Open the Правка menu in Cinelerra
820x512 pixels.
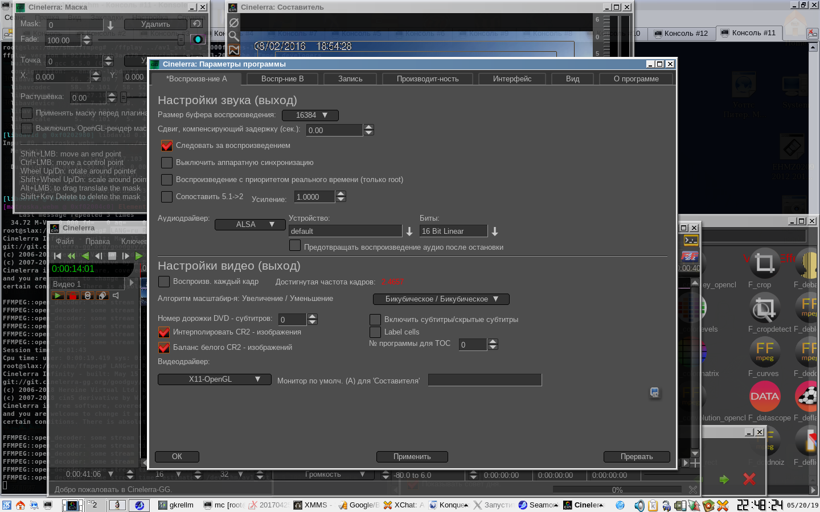97,241
